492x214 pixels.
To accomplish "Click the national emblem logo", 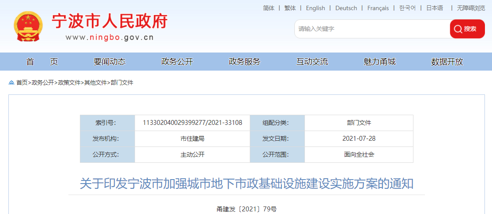I will point(28,26).
